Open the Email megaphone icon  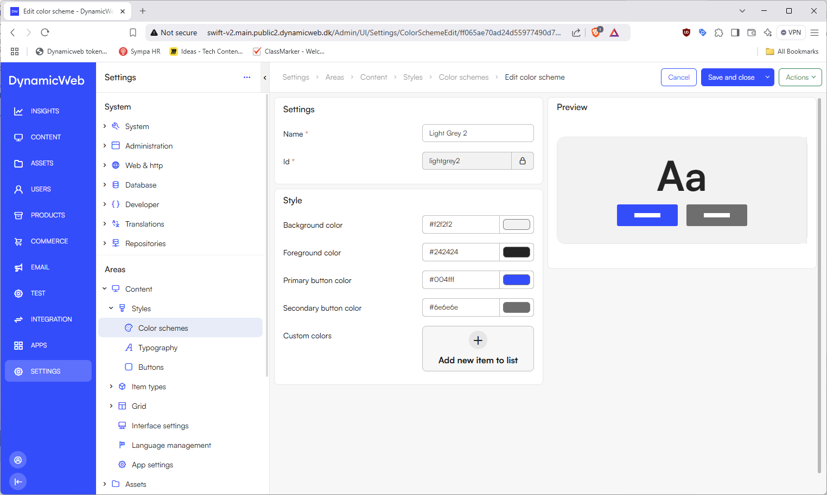[x=18, y=267]
